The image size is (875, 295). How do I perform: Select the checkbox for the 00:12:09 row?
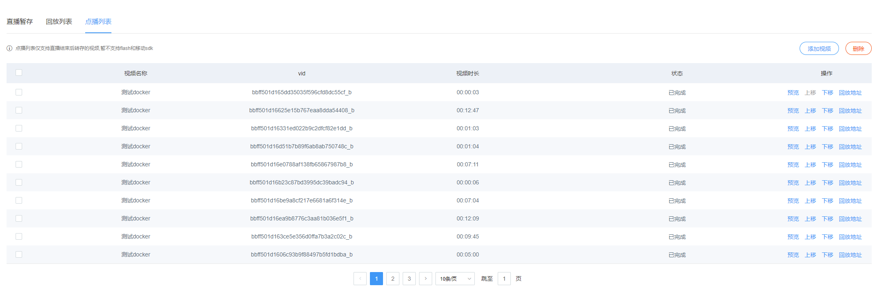pos(19,218)
